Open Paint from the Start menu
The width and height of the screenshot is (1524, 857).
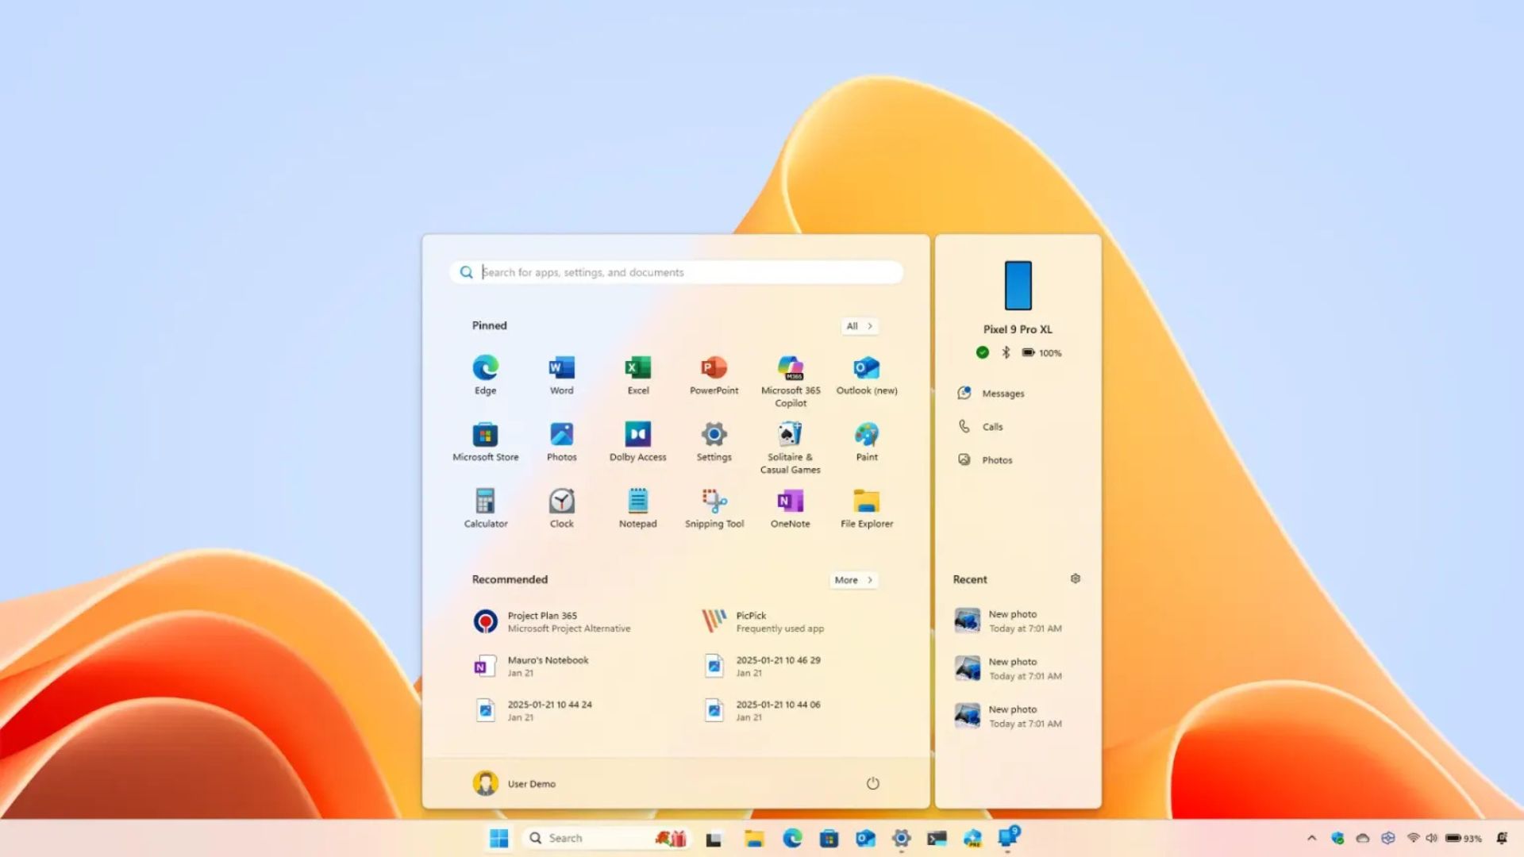(x=865, y=434)
